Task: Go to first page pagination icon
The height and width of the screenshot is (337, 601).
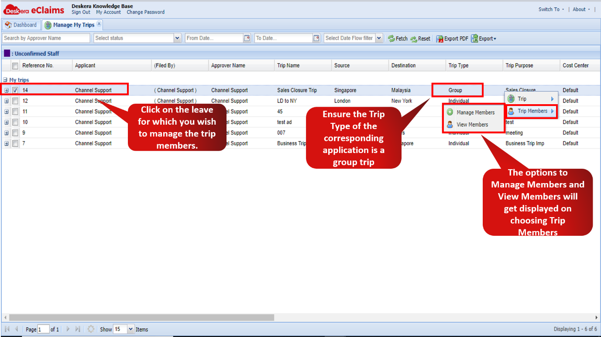Action: pyautogui.click(x=7, y=329)
